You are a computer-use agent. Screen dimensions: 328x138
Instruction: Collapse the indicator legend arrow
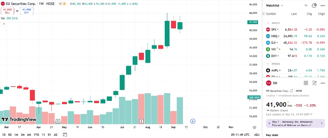[x=4, y=24]
